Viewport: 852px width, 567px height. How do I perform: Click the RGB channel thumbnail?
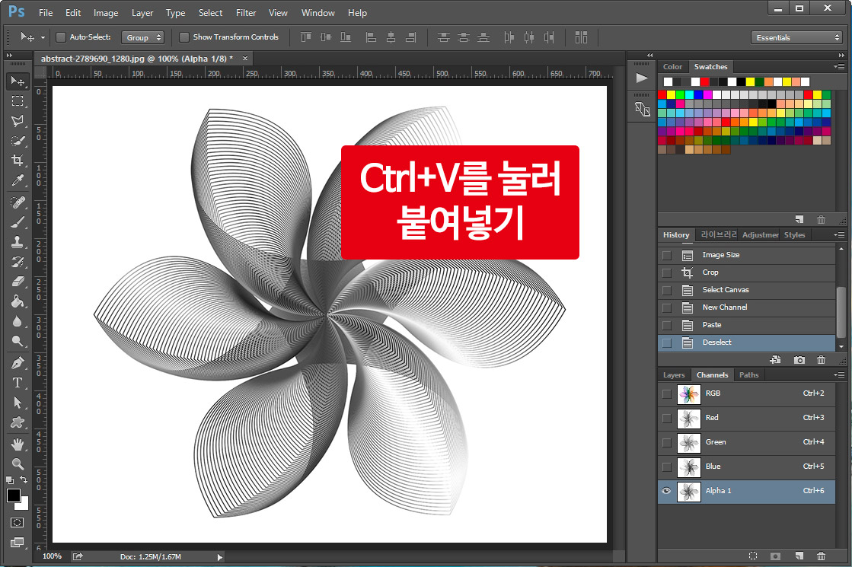pos(688,393)
